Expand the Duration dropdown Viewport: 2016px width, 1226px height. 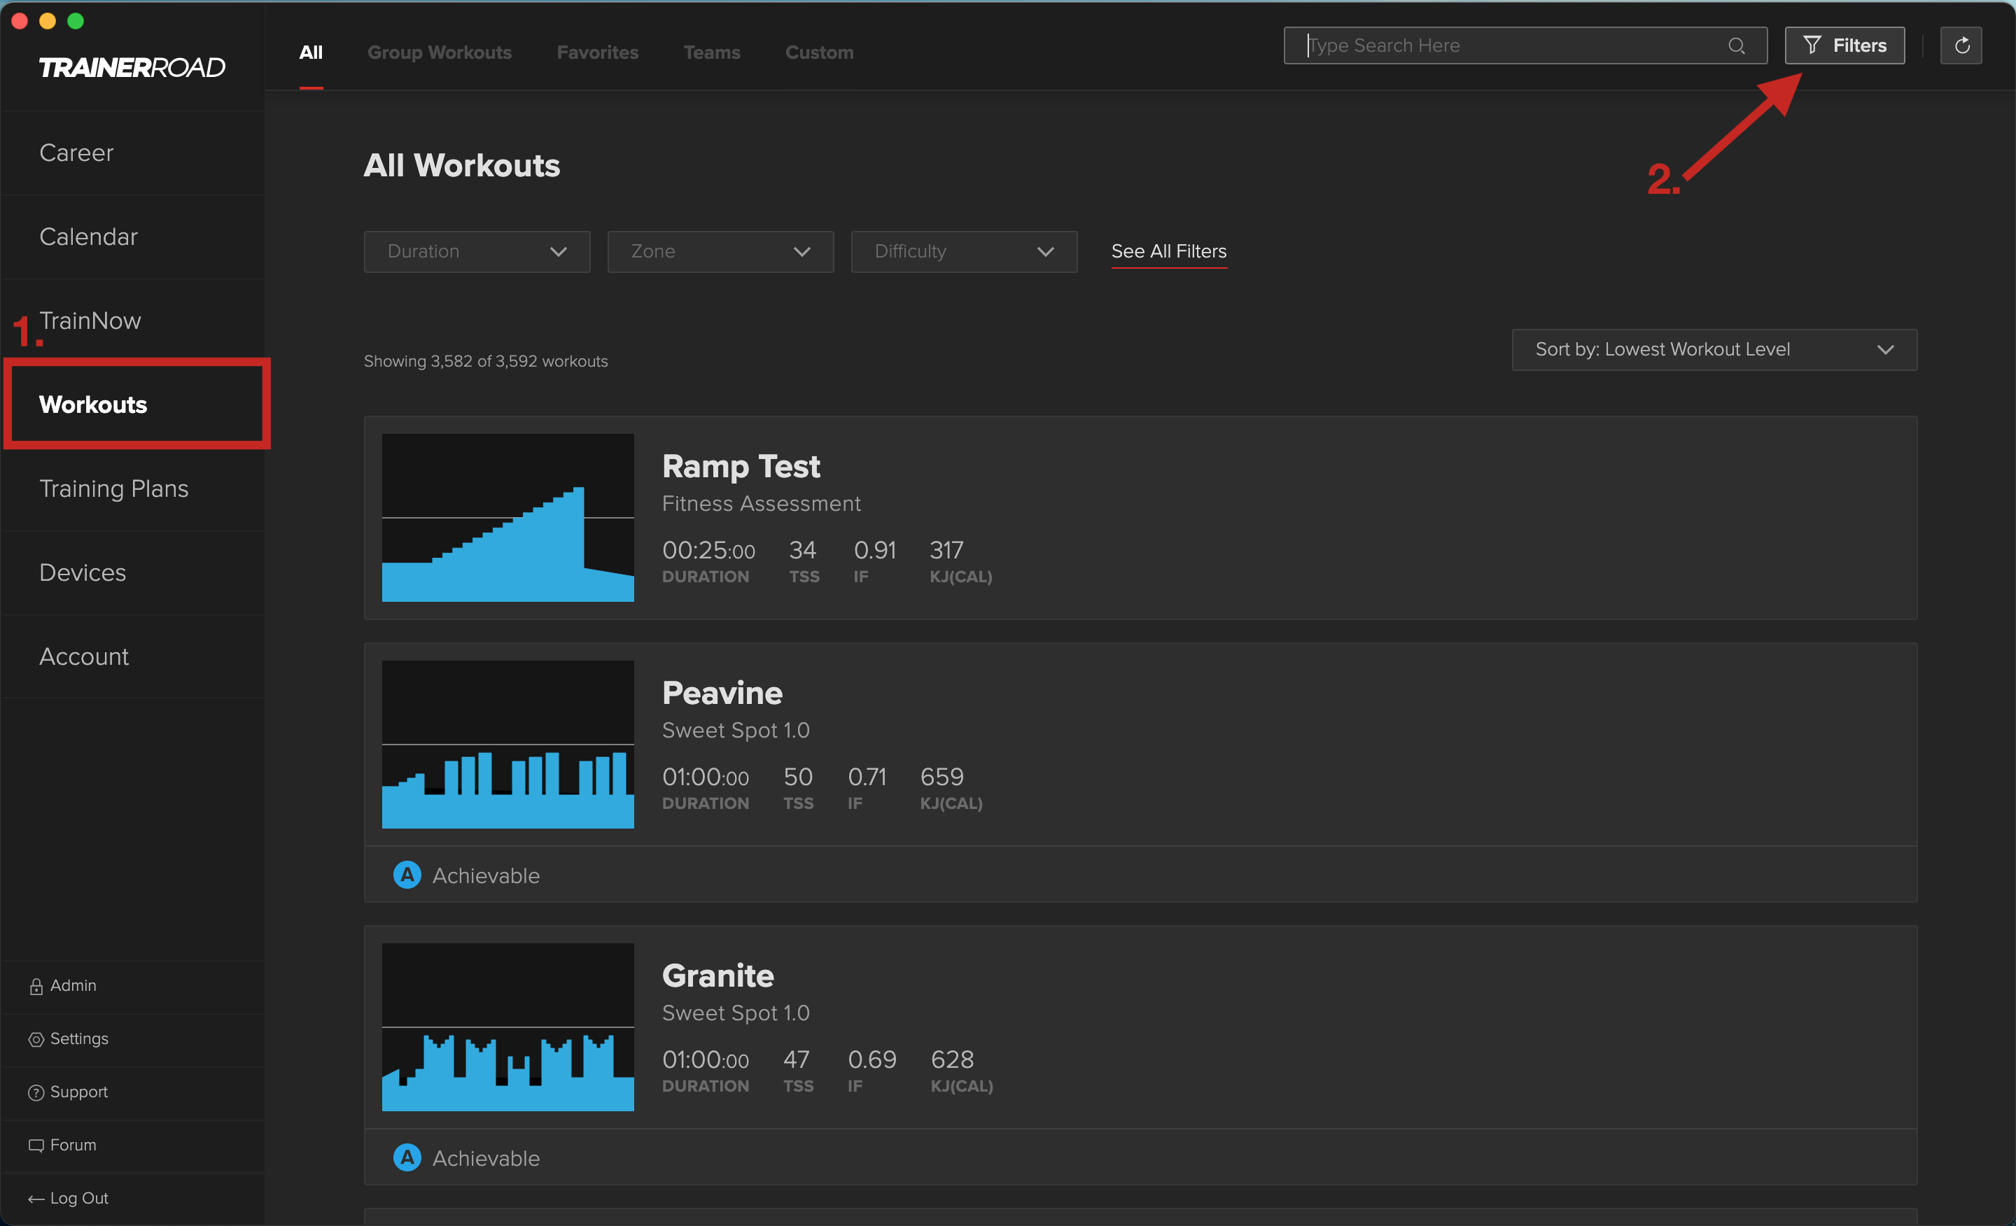tap(477, 251)
